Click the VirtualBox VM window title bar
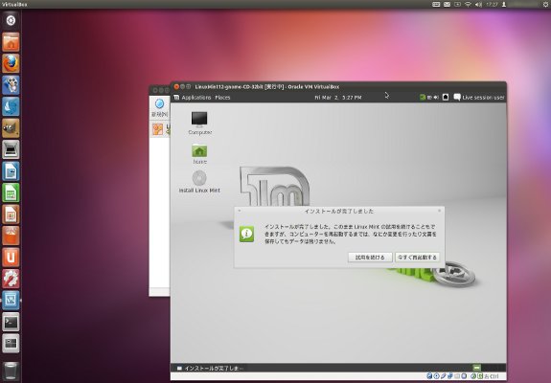Image resolution: width=551 pixels, height=383 pixels. tap(338, 86)
